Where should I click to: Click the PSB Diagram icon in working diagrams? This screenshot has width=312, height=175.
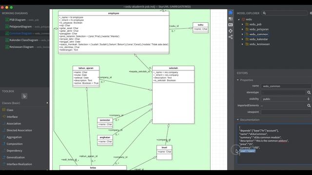[x=7, y=20]
